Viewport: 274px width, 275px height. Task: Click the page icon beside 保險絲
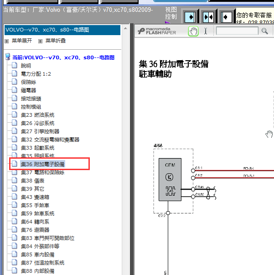click(15, 82)
